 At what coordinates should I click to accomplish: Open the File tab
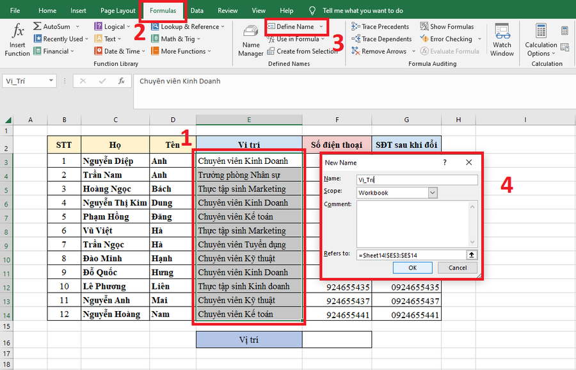(x=15, y=10)
